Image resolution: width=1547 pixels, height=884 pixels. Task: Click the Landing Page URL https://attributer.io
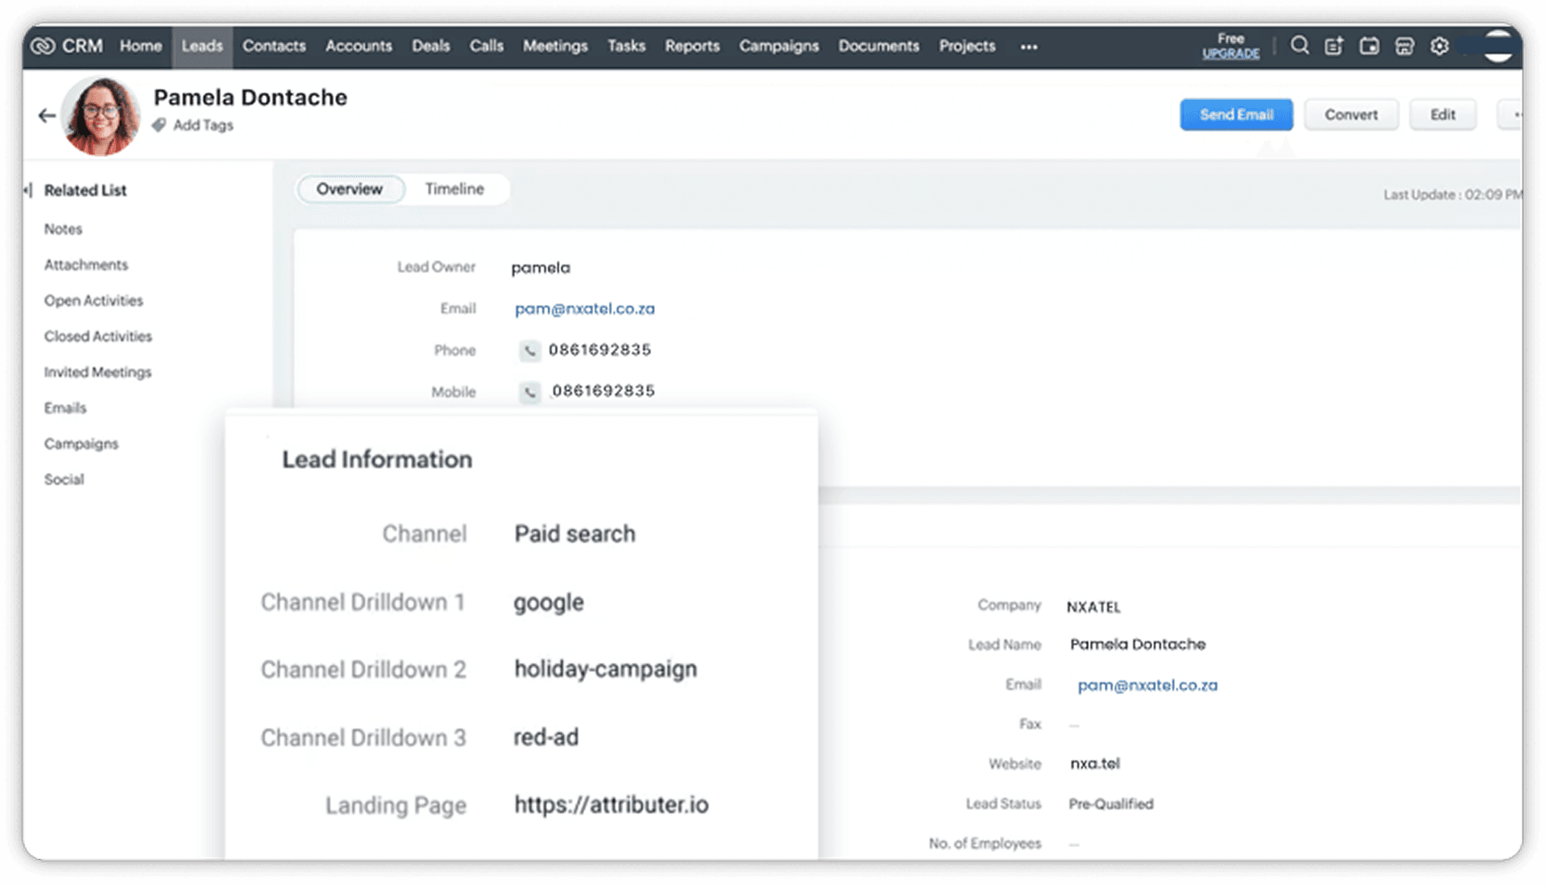coord(612,805)
